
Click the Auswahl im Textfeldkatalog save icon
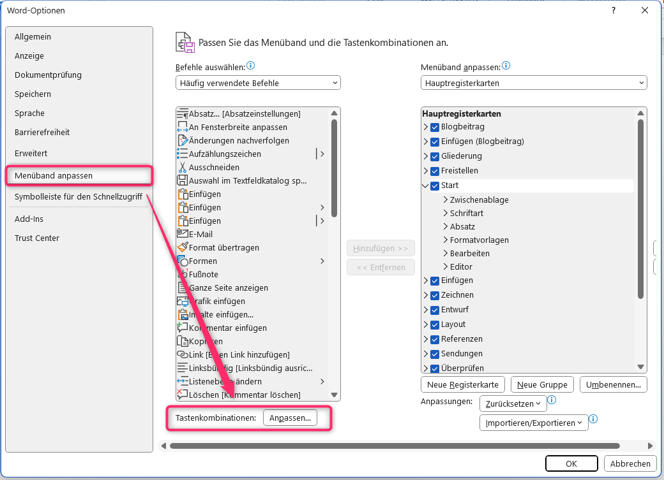(x=183, y=180)
